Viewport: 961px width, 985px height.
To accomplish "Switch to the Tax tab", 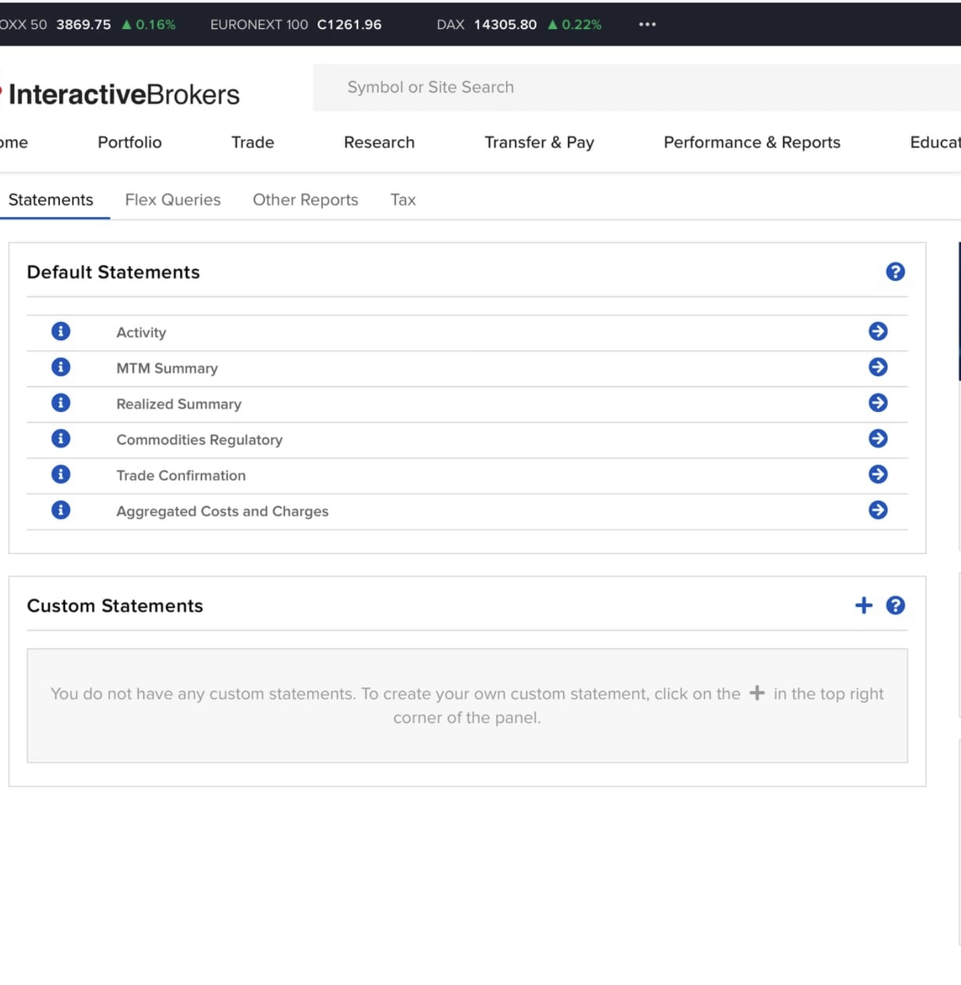I will coord(403,200).
